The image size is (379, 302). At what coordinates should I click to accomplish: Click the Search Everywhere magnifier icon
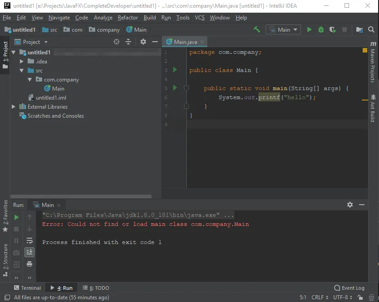click(x=372, y=29)
